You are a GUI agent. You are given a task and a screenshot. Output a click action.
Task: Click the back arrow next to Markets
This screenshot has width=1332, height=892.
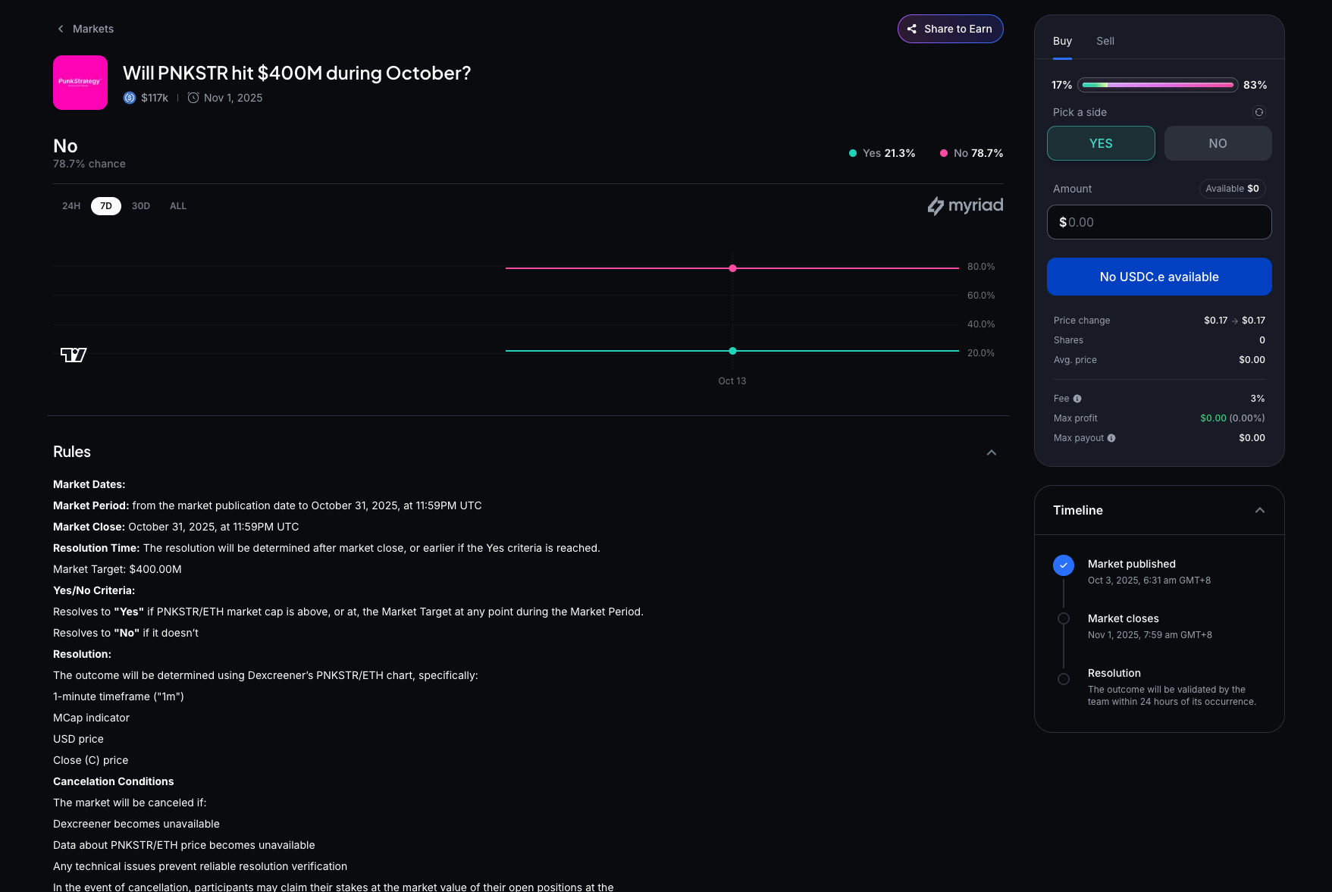click(x=61, y=29)
